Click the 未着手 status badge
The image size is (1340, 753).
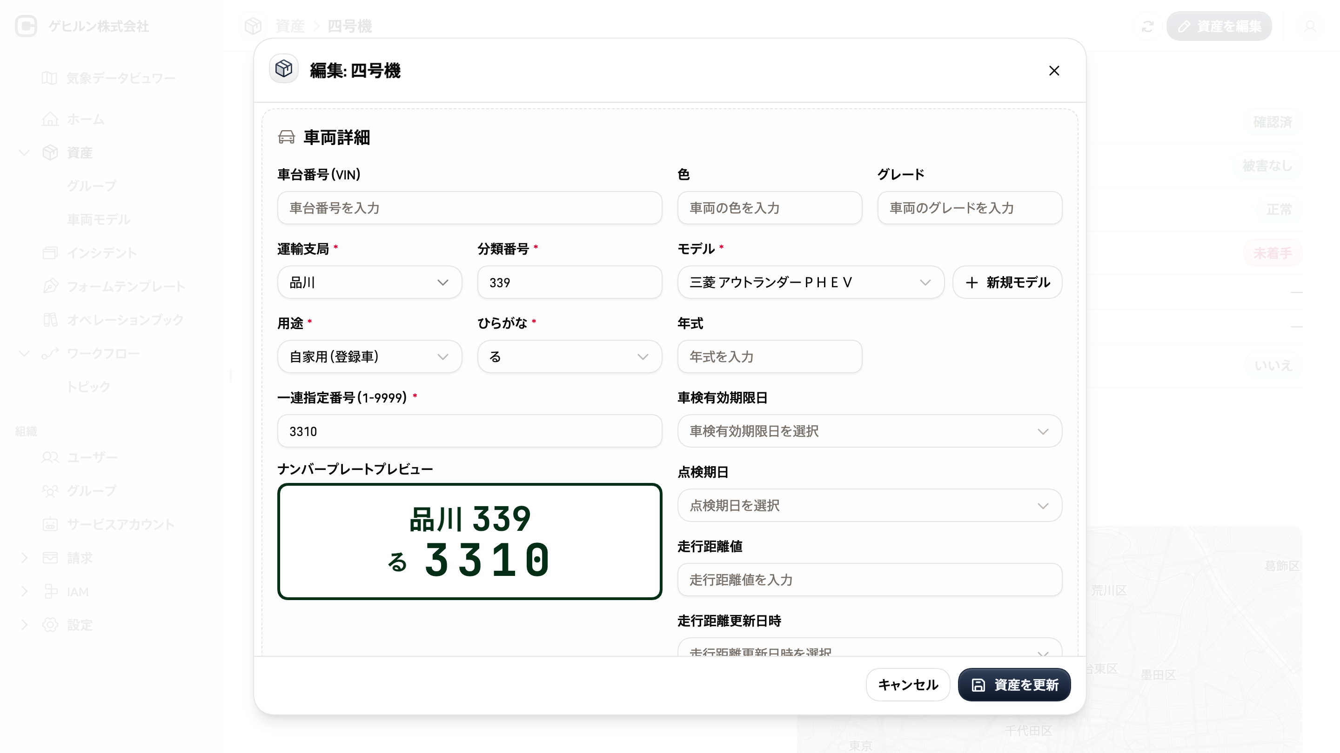(x=1273, y=253)
